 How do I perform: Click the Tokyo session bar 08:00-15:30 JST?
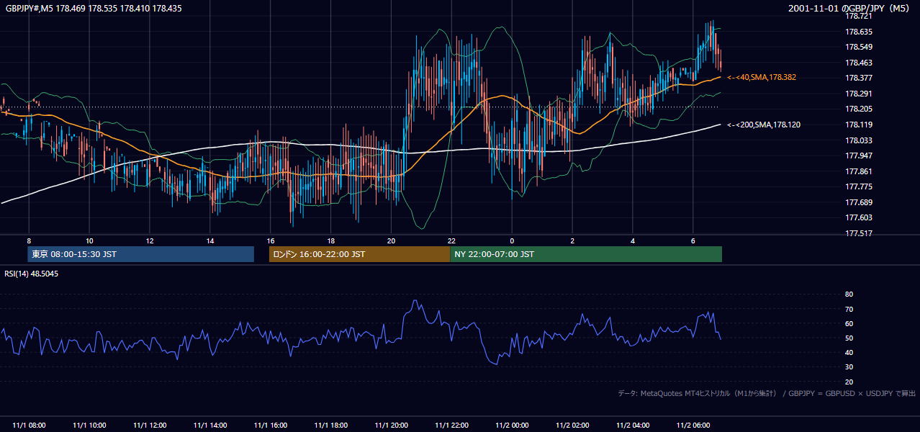(x=140, y=254)
